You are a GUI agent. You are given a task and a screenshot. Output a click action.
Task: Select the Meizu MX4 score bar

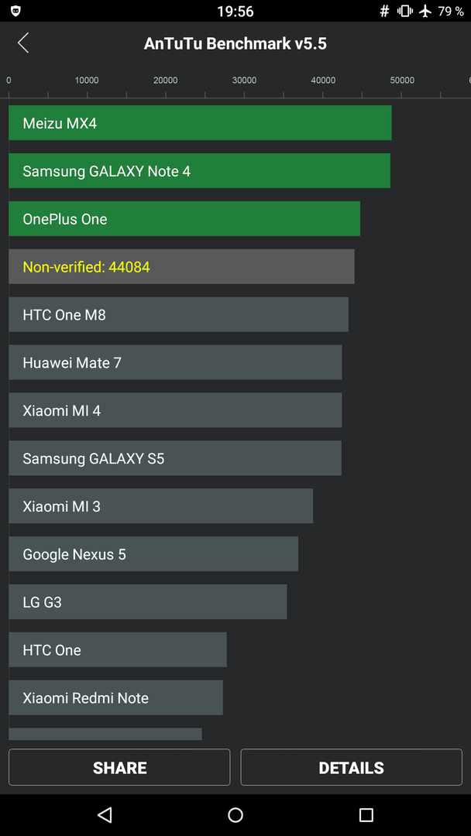(200, 122)
